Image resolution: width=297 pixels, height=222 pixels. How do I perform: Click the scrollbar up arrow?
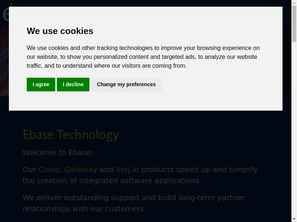coord(294,3)
